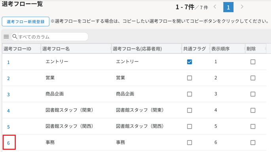This screenshot has width=271, height=152.
Task: Click 選考フロー新規登録 button
Action: [26, 22]
